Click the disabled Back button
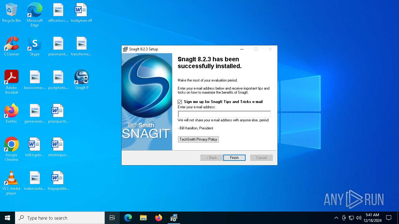 coord(212,158)
